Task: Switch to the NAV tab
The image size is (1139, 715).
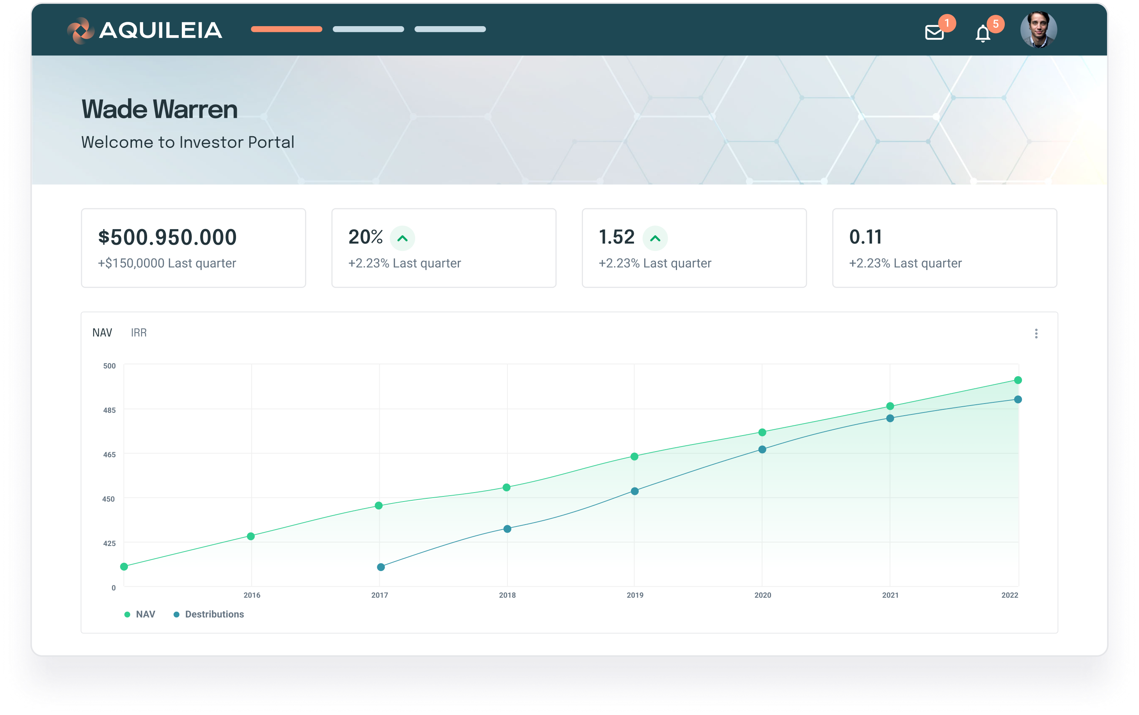Action: tap(102, 333)
